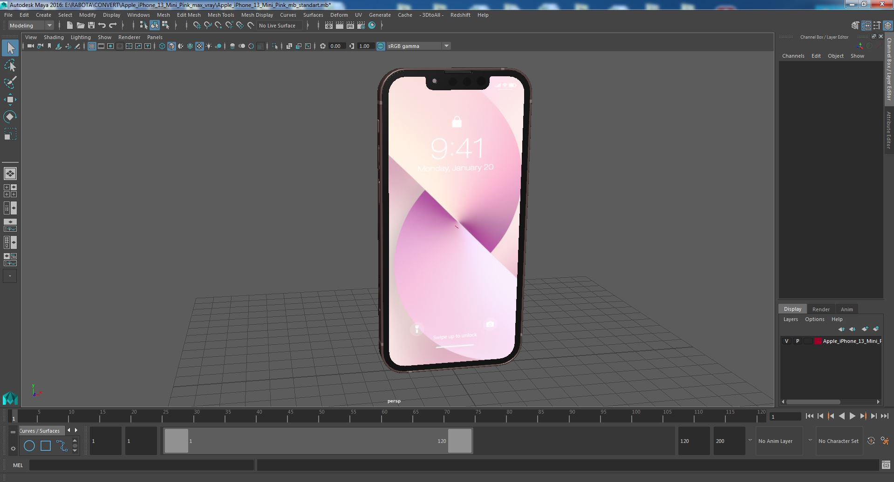Open the Redshift menu
The height and width of the screenshot is (482, 894).
[x=460, y=15]
